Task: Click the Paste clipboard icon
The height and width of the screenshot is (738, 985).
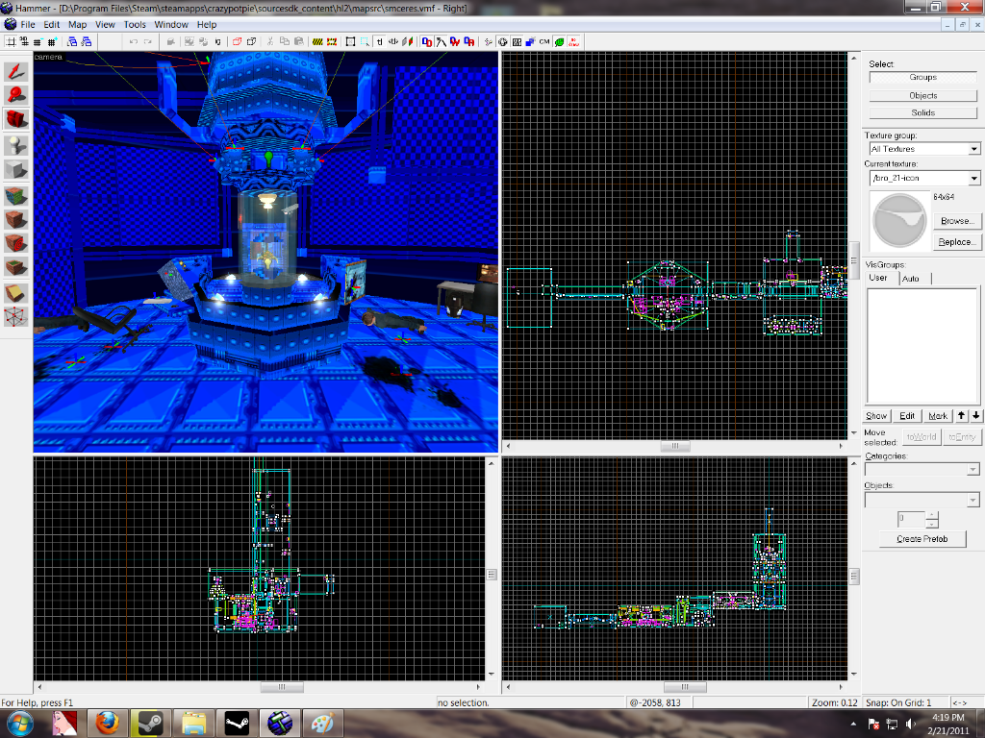Action: [x=299, y=42]
